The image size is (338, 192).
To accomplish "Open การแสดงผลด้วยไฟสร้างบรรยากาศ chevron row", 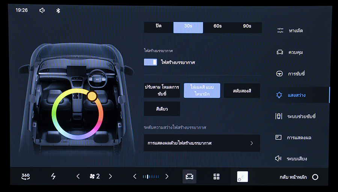I will pos(202,143).
